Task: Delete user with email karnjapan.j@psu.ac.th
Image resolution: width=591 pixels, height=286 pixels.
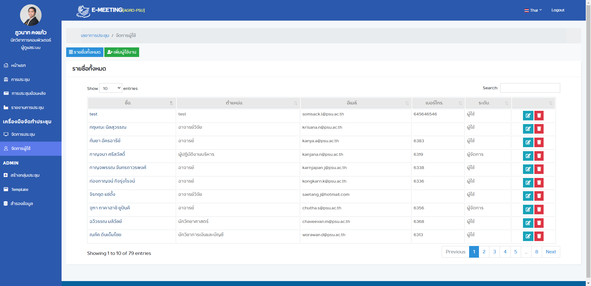Action: (x=539, y=169)
